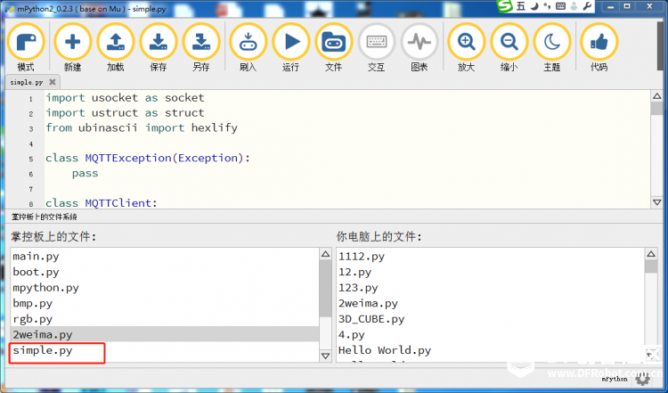
Task: Load a file using 加载
Action: (116, 47)
